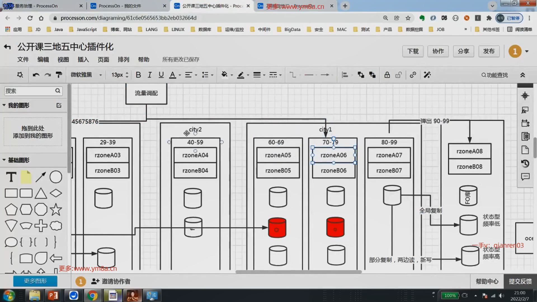
Task: Toggle underline text style
Action: (161, 75)
